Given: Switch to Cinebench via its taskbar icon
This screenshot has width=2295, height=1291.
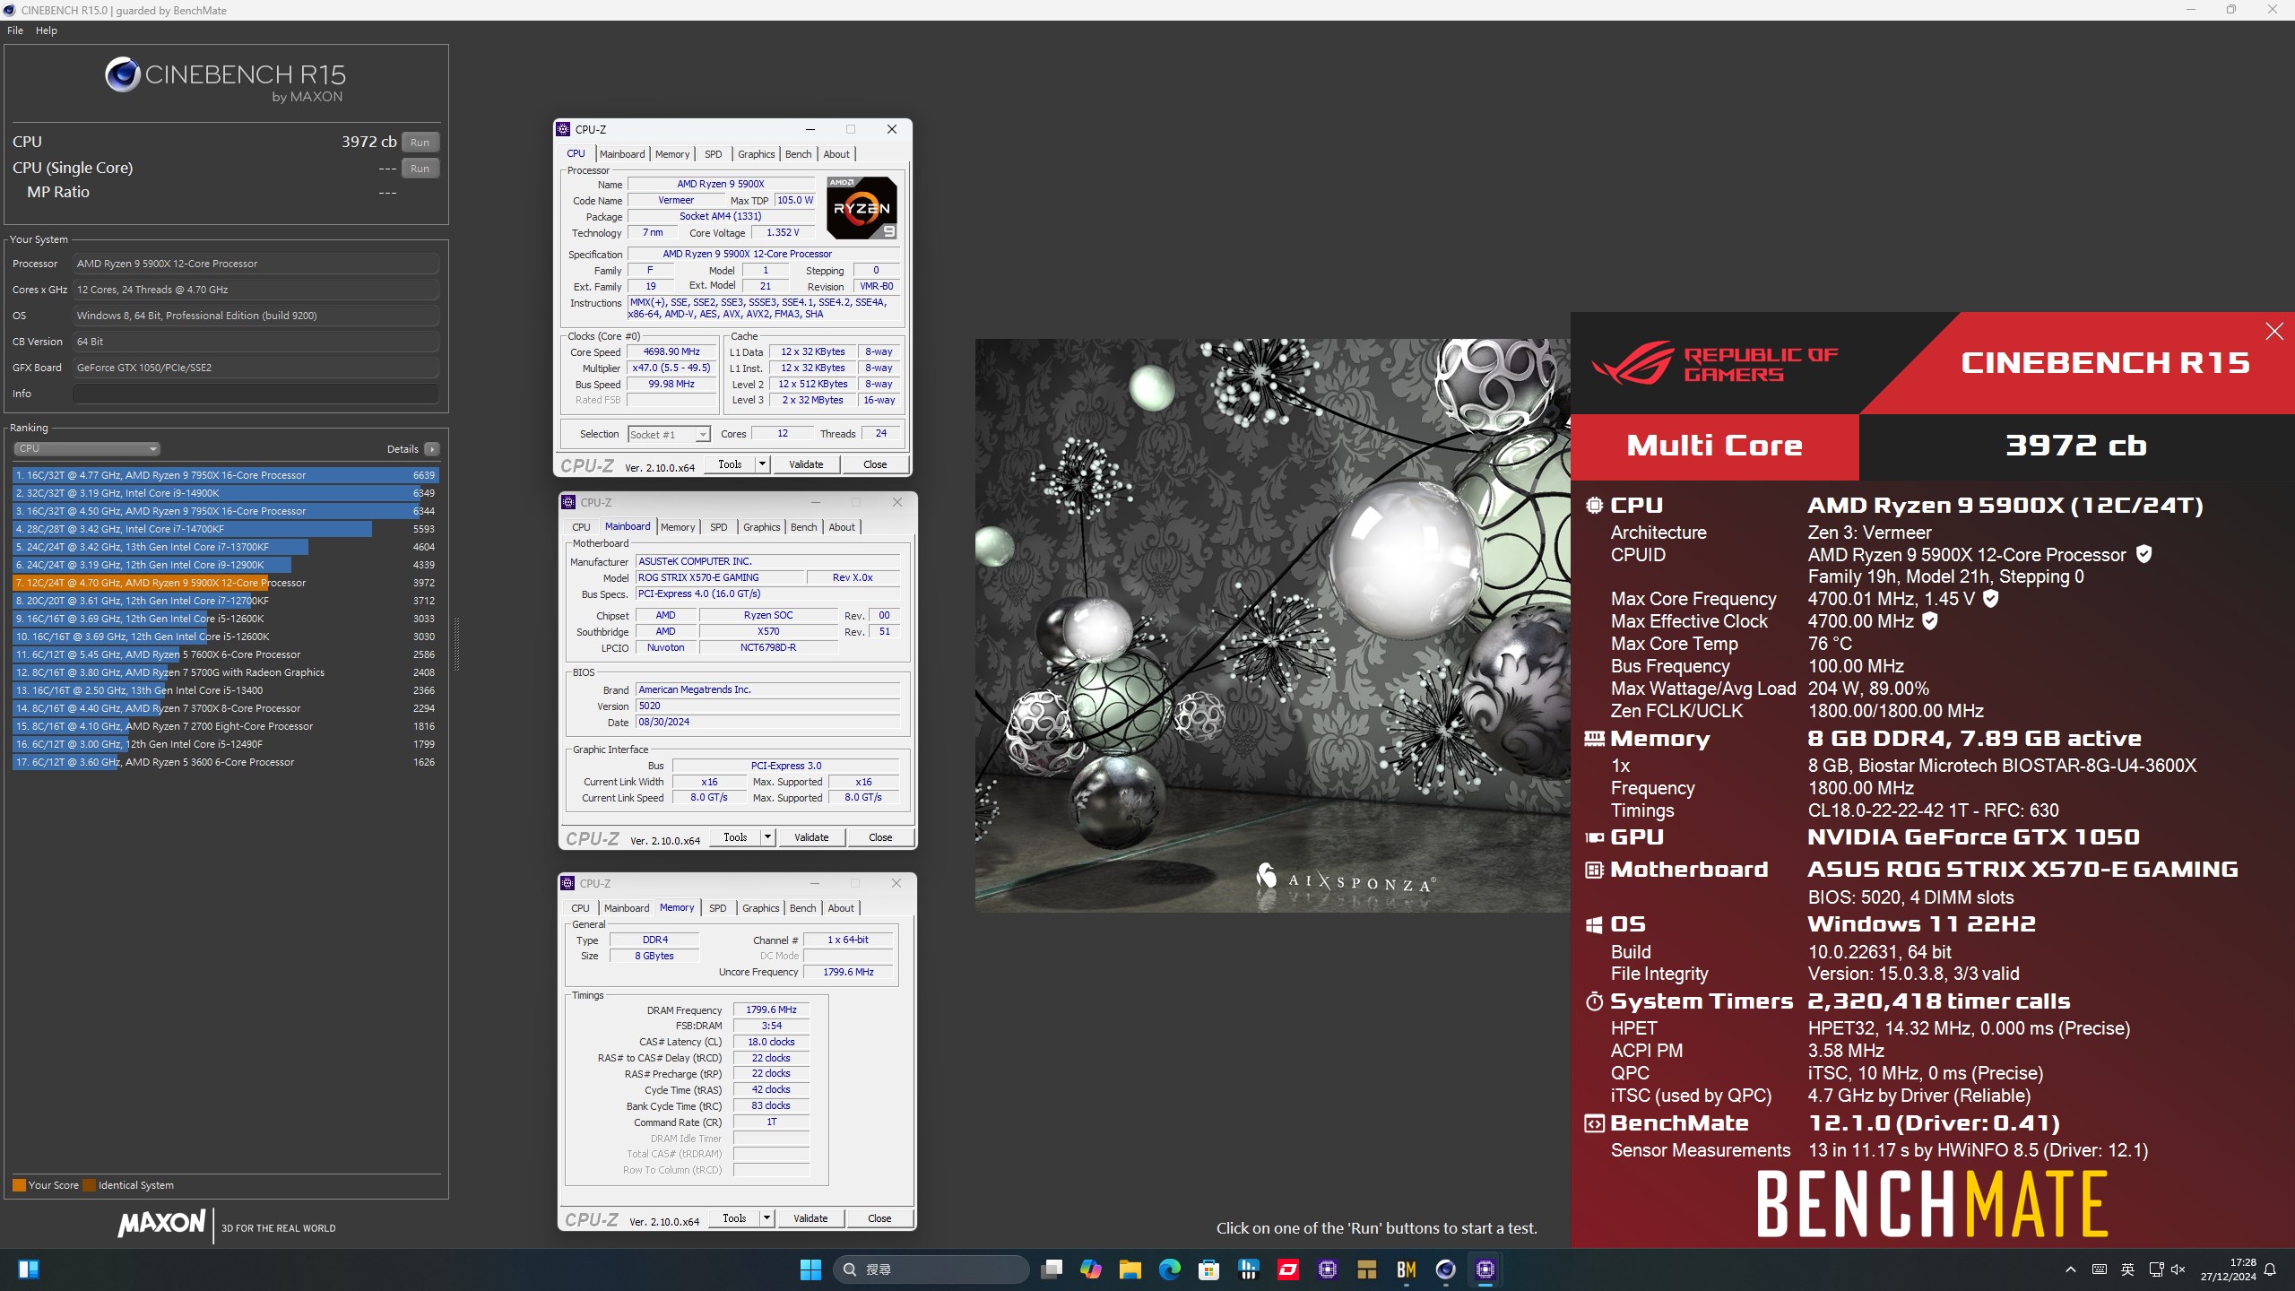Looking at the screenshot, I should click(1445, 1269).
